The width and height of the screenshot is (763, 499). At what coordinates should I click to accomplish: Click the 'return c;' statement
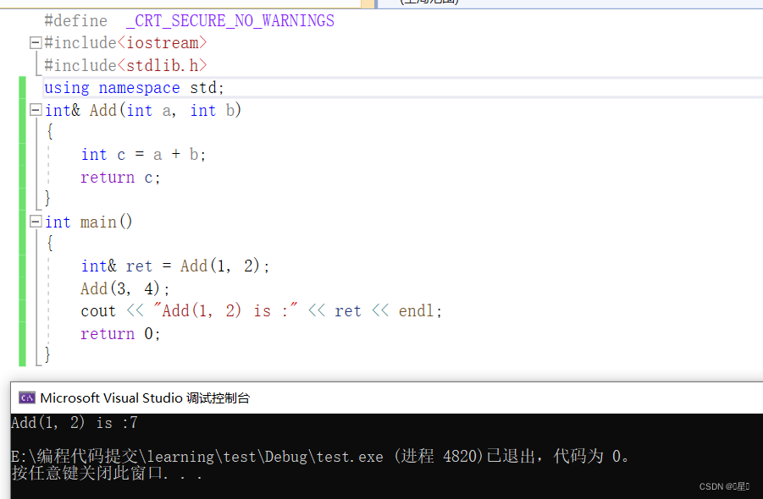point(120,178)
